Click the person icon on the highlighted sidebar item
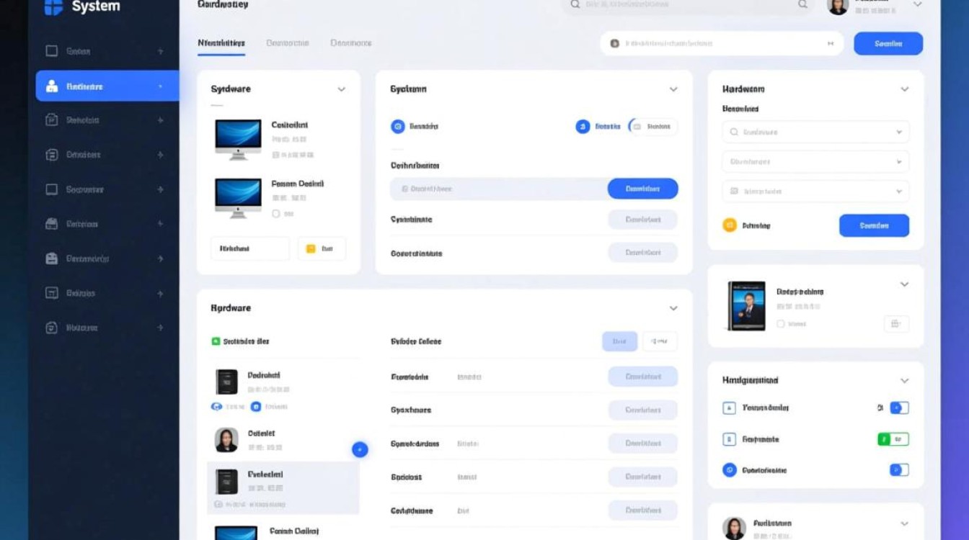This screenshot has width=969, height=540. point(52,86)
